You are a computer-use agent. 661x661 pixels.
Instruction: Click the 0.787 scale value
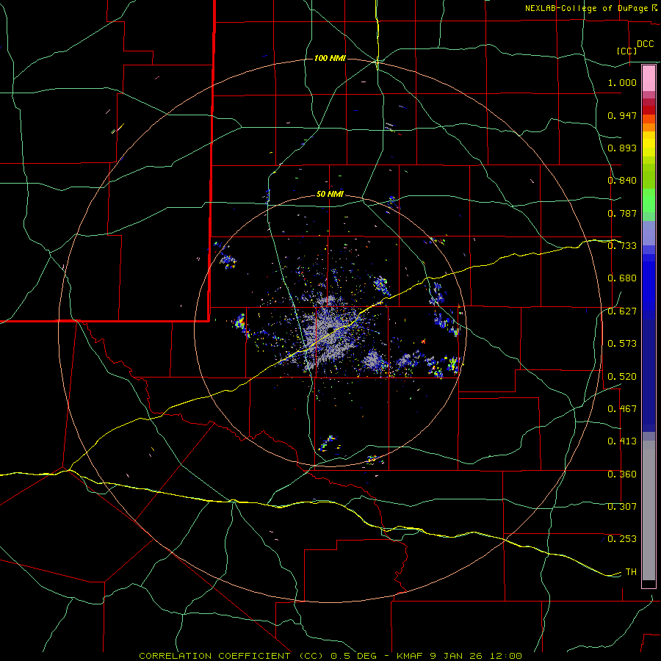coord(622,213)
